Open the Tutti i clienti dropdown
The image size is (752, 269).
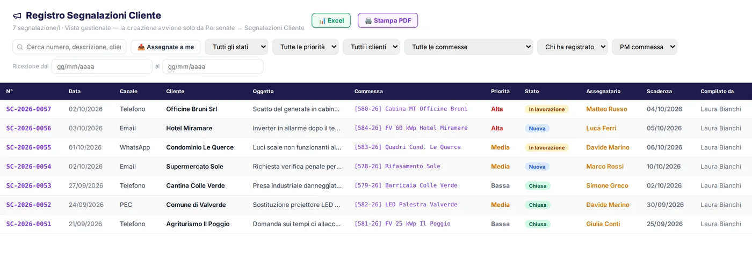tap(371, 47)
